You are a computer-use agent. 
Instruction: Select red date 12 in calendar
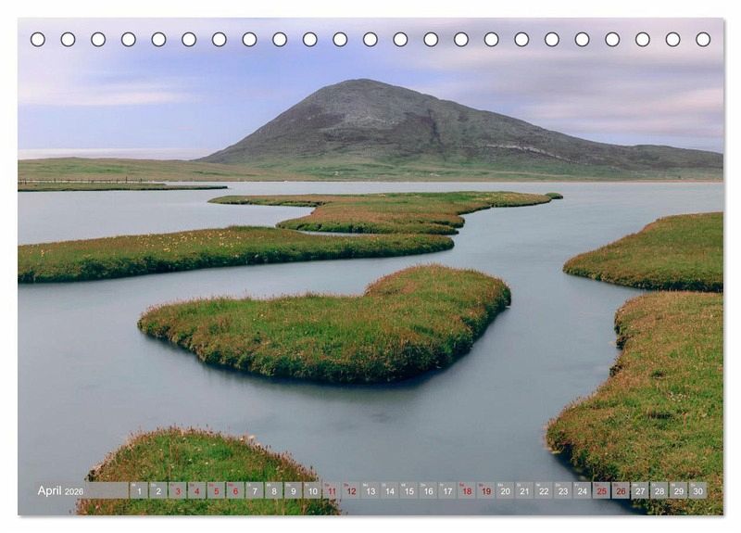click(x=351, y=490)
